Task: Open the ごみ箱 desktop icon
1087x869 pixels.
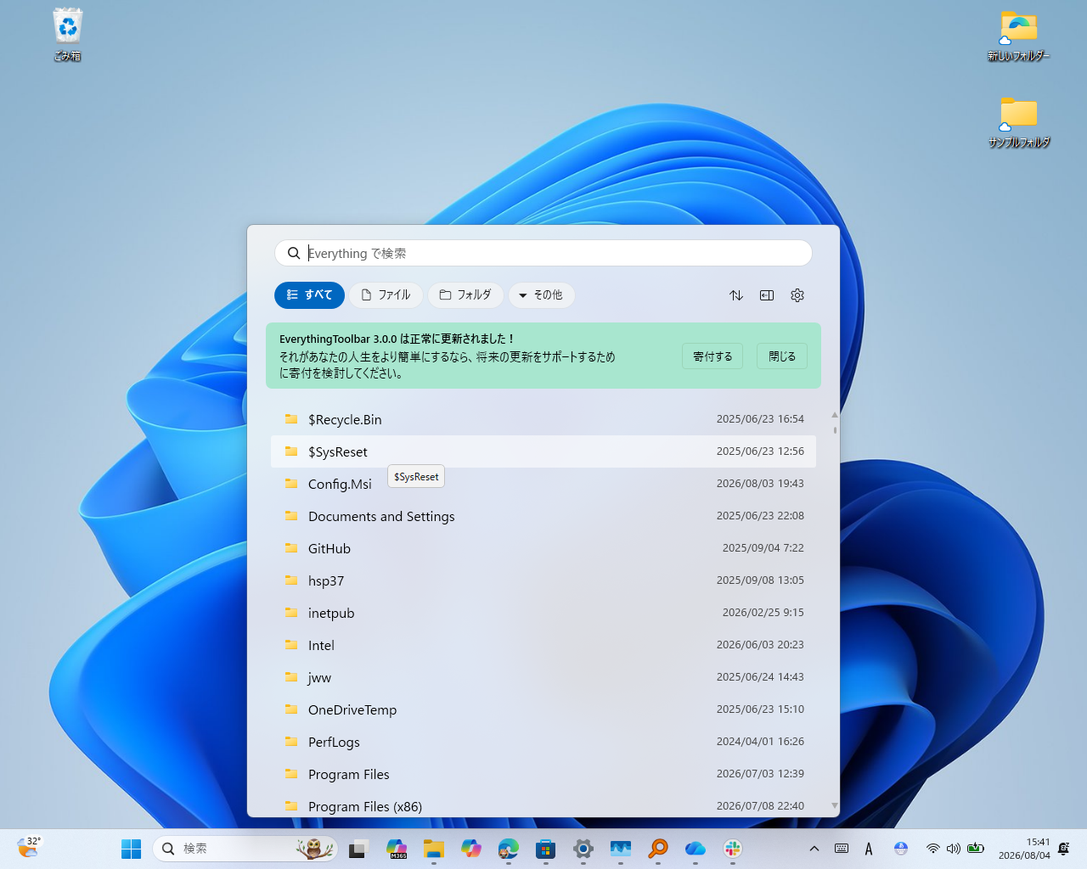Action: [x=68, y=35]
